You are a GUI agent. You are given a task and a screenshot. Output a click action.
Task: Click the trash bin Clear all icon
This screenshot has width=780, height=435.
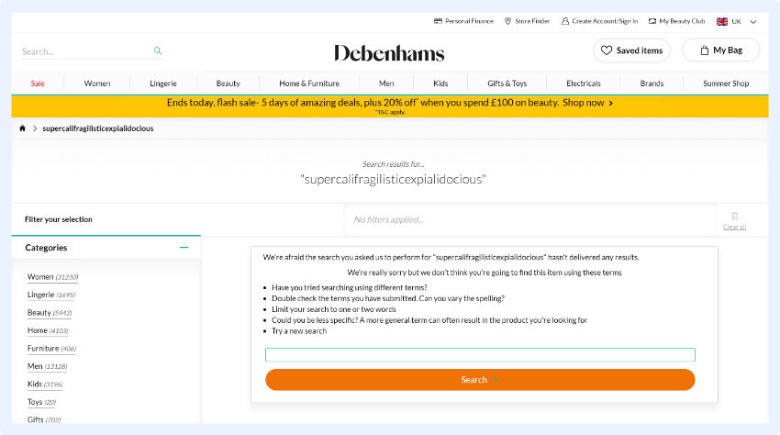pyautogui.click(x=734, y=217)
